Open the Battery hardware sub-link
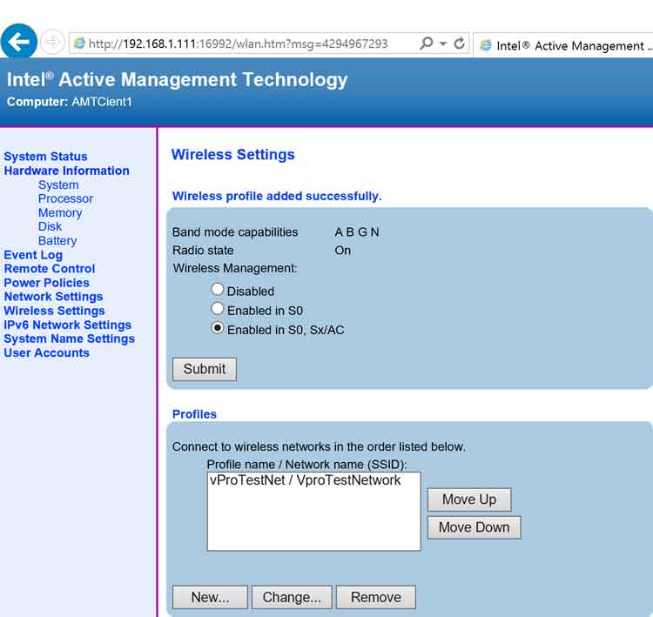Screen dimensions: 653x617 (57, 241)
